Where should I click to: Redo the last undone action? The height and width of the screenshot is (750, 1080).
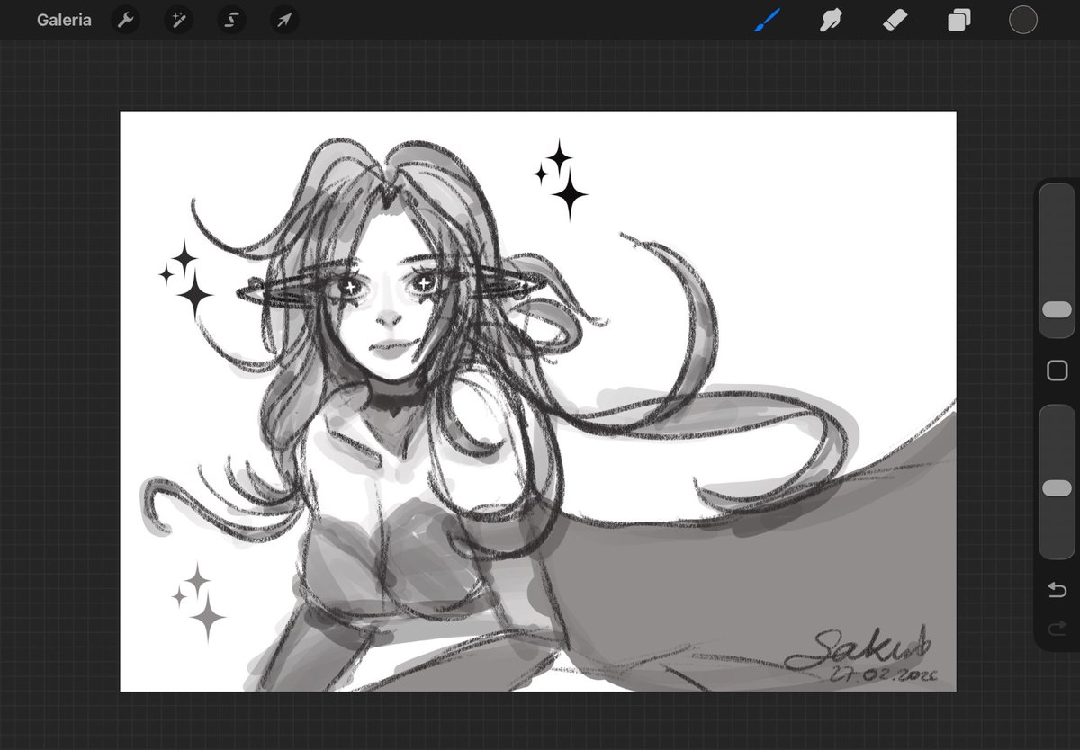point(1057,627)
